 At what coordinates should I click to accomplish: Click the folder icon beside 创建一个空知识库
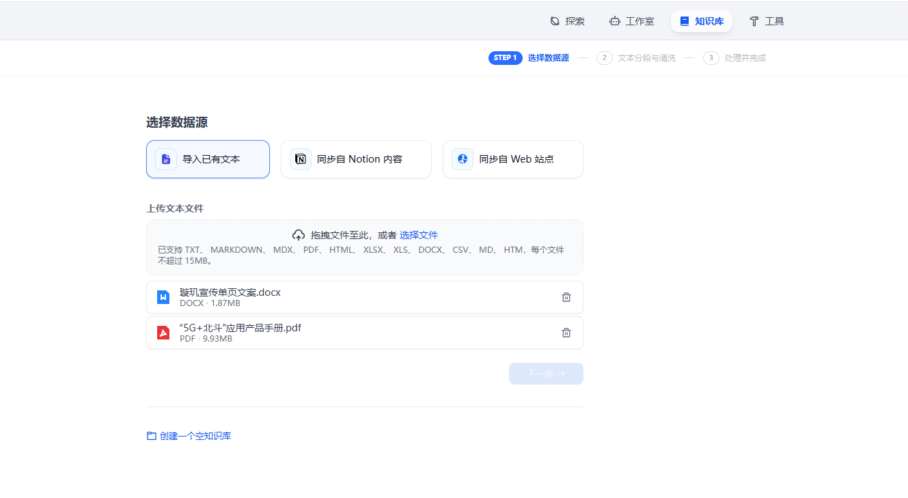(152, 436)
